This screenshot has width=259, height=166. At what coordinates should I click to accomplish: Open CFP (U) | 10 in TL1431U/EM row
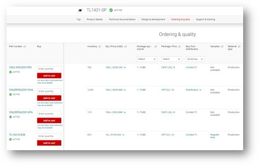[167, 135]
